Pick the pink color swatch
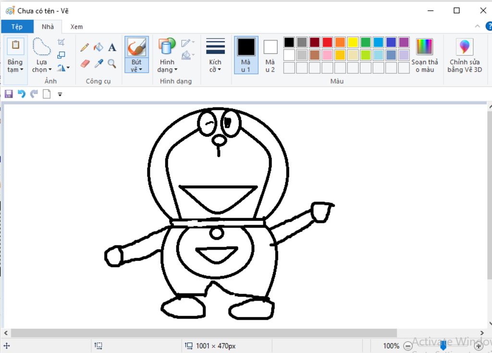The width and height of the screenshot is (492, 353). (327, 55)
